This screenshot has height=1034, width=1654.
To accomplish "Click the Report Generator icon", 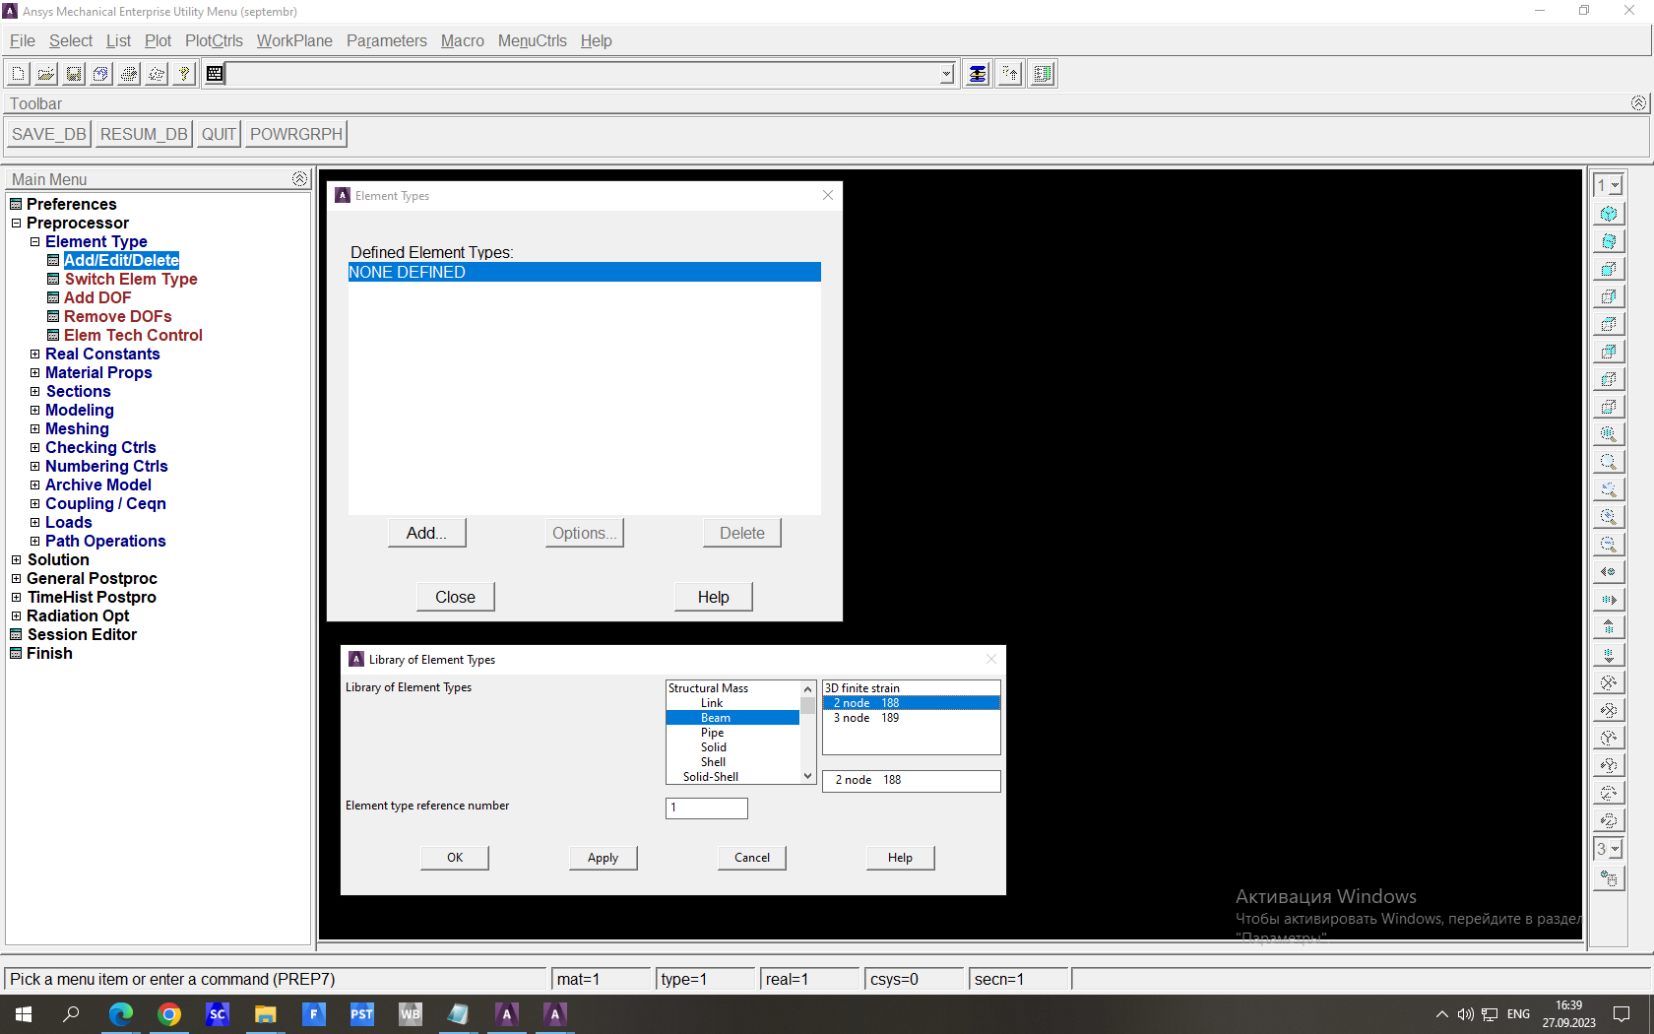I will pyautogui.click(x=157, y=74).
